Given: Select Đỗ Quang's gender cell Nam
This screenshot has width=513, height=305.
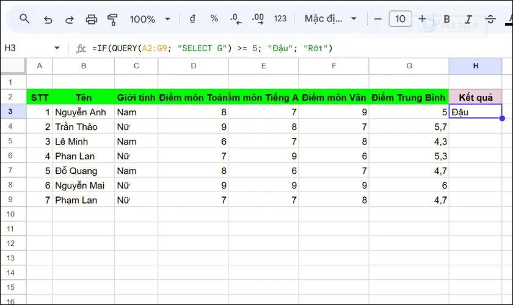Looking at the screenshot, I should coord(136,171).
